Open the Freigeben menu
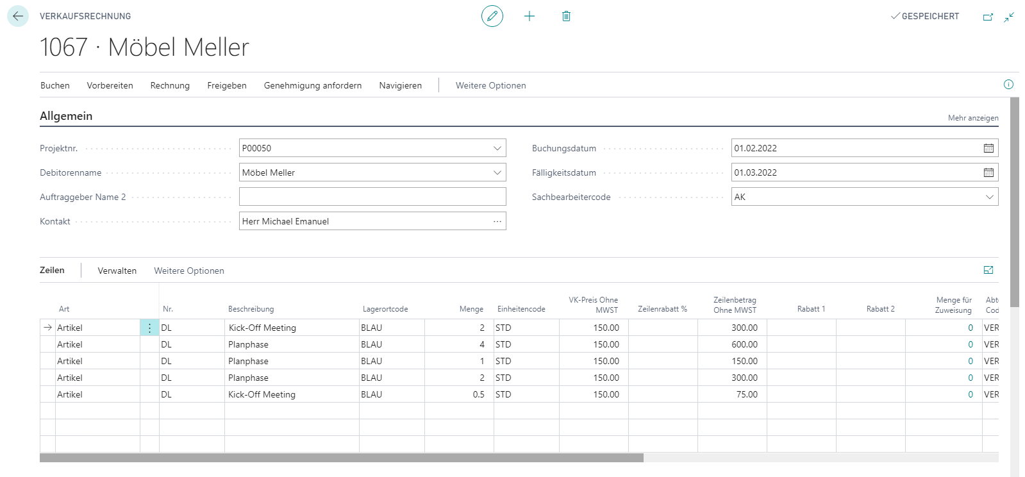The image size is (1025, 477). (x=227, y=85)
